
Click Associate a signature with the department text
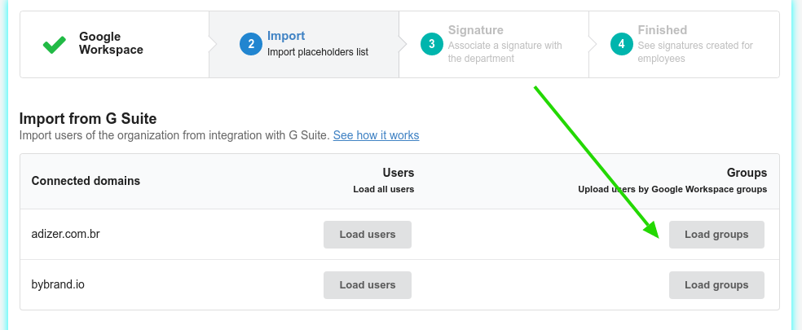[505, 52]
